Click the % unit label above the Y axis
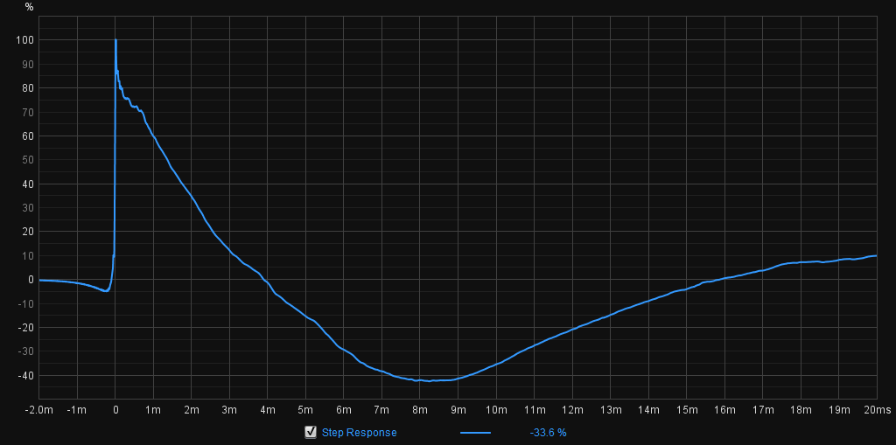The height and width of the screenshot is (445, 896). point(29,7)
